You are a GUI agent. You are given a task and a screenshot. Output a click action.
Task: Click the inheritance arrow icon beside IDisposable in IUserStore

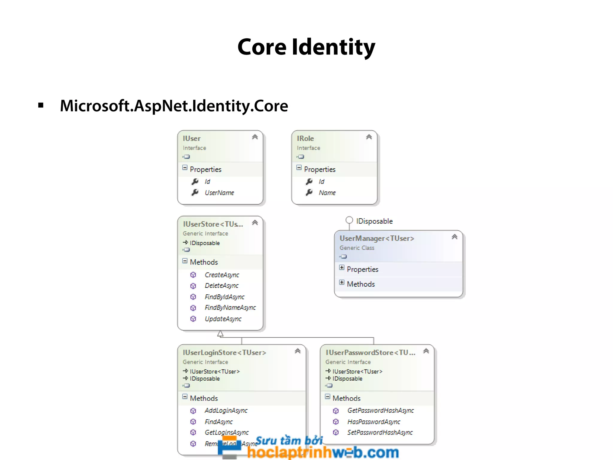[x=185, y=243]
